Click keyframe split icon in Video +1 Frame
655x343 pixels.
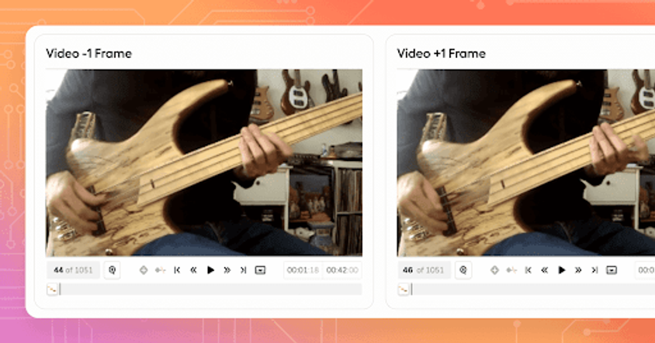pos(511,270)
